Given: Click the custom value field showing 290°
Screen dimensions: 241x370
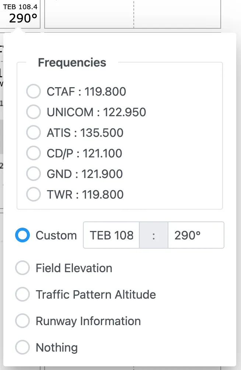Looking at the screenshot, I should [x=195, y=235].
